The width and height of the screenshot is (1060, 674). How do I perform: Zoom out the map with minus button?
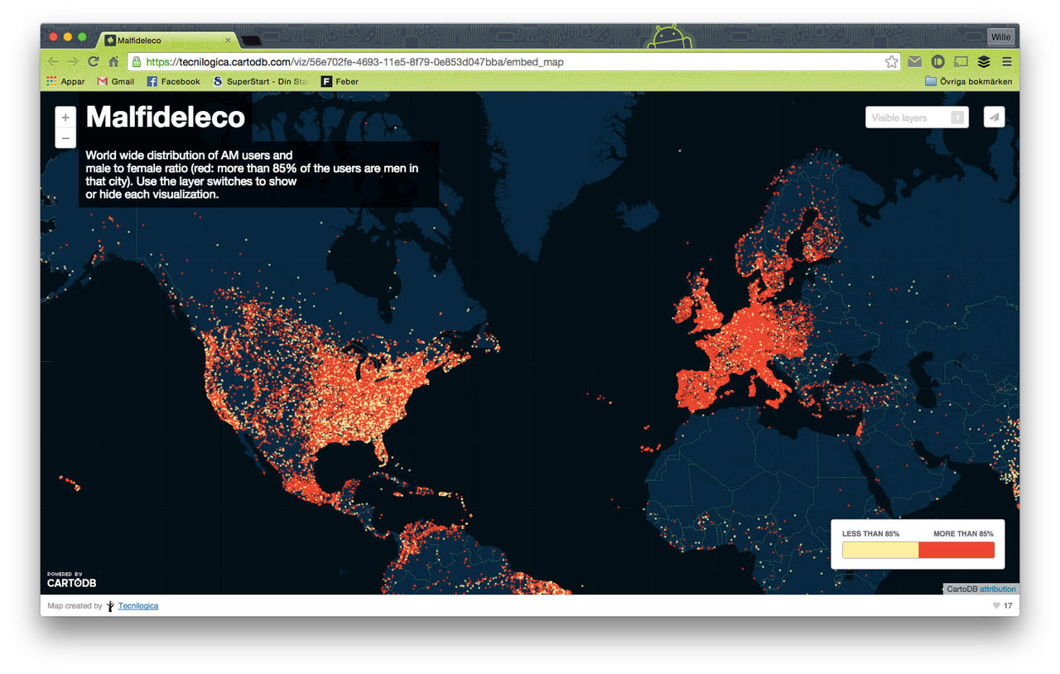tap(65, 138)
